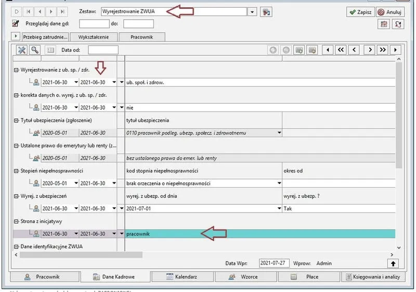Open the Zestaw combo box dropdown arrow
The image size is (416, 292).
click(252, 12)
